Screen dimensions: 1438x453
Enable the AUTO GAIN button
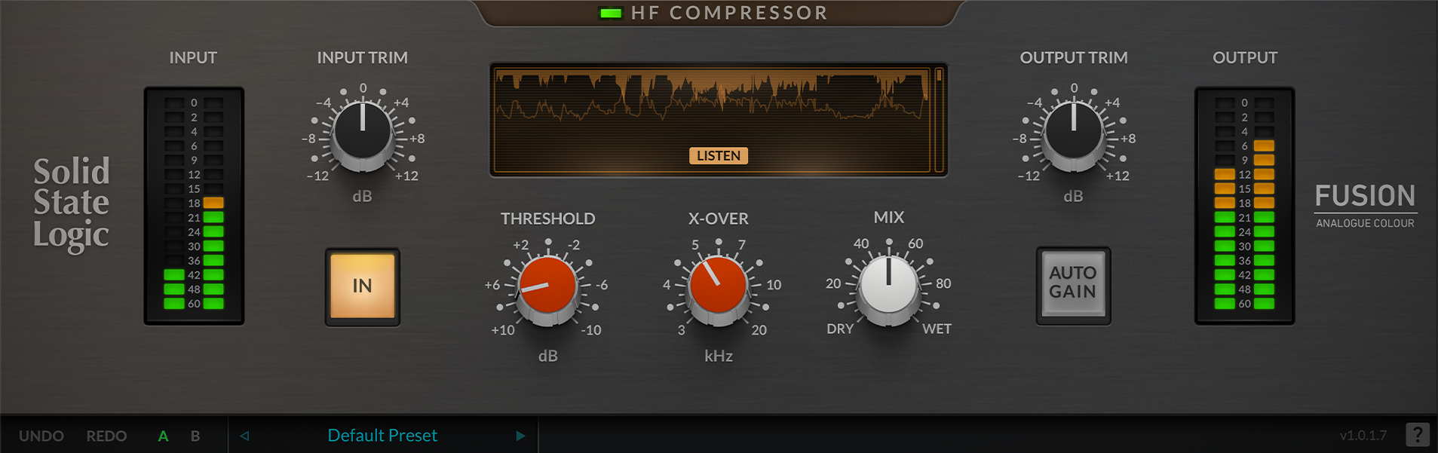(1073, 285)
